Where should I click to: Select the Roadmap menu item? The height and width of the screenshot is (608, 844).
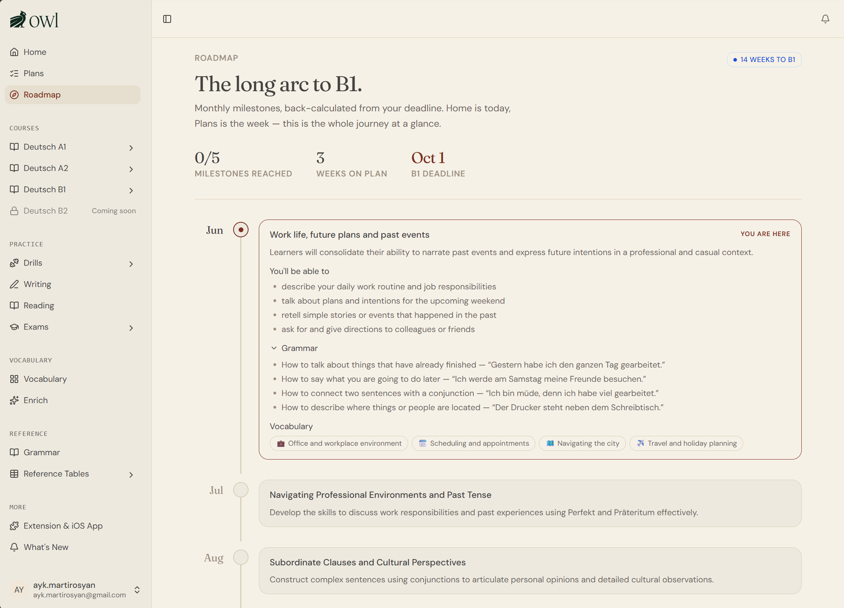click(73, 95)
